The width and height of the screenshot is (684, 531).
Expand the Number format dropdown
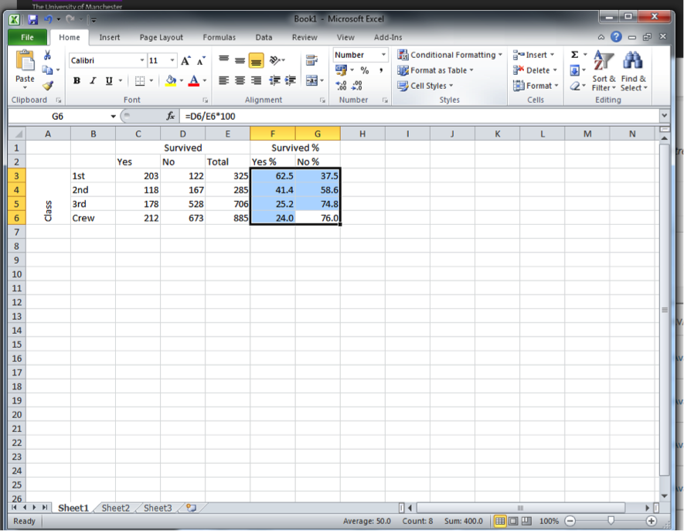tap(383, 55)
